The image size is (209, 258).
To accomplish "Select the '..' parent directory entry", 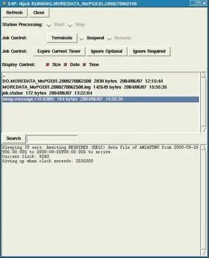I will [100, 76].
